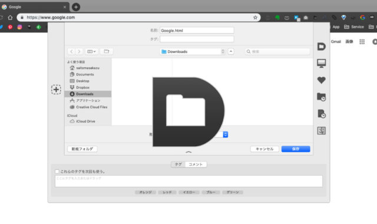Open the Service bookmarks folder
377x224 pixels.
coord(354,27)
